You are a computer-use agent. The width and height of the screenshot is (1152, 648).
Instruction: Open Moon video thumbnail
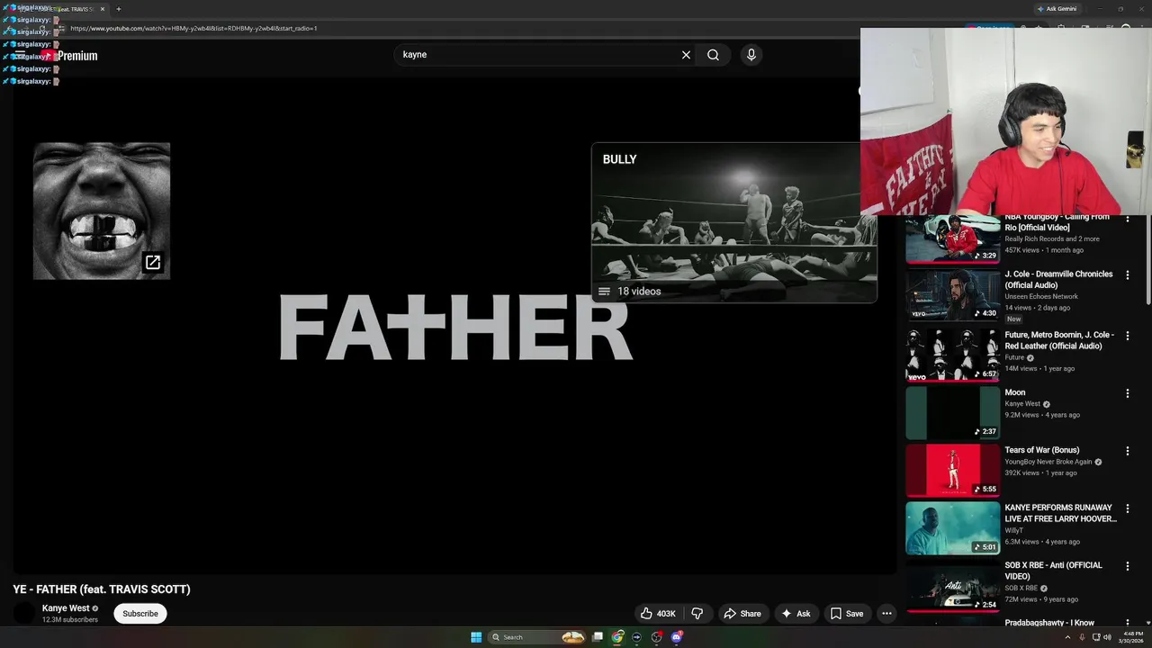(x=952, y=412)
